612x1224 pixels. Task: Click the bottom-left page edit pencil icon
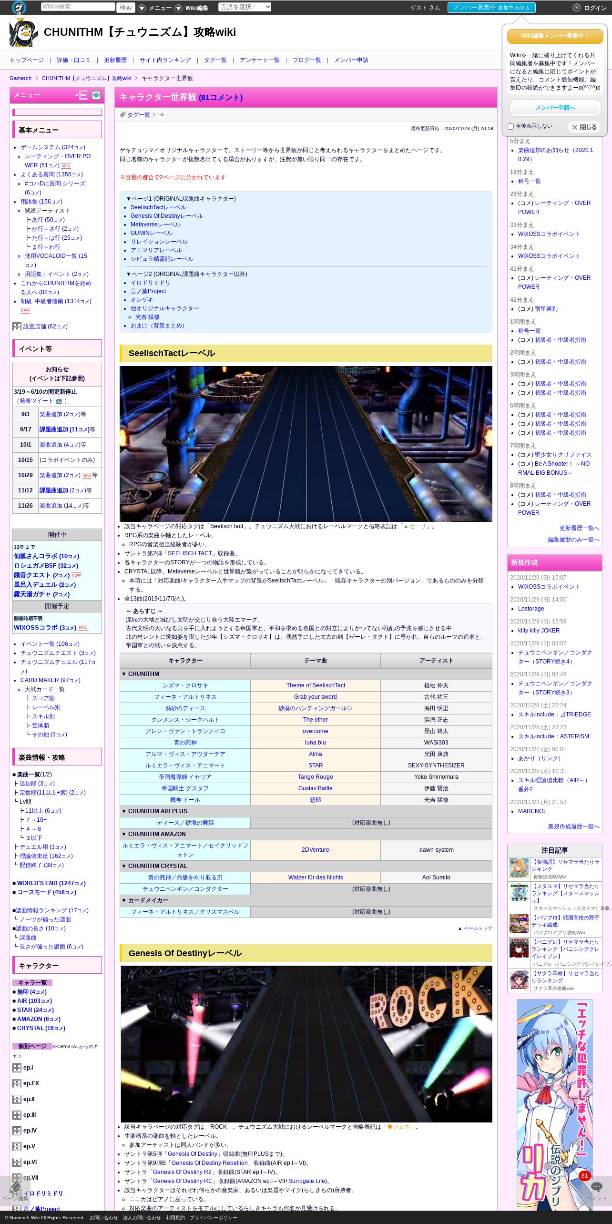coord(15,1186)
